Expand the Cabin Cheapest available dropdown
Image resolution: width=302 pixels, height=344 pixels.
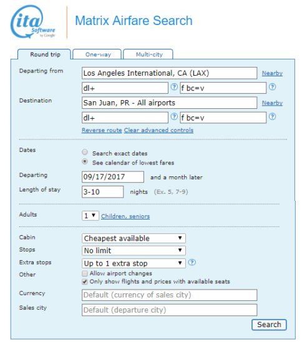tap(134, 238)
